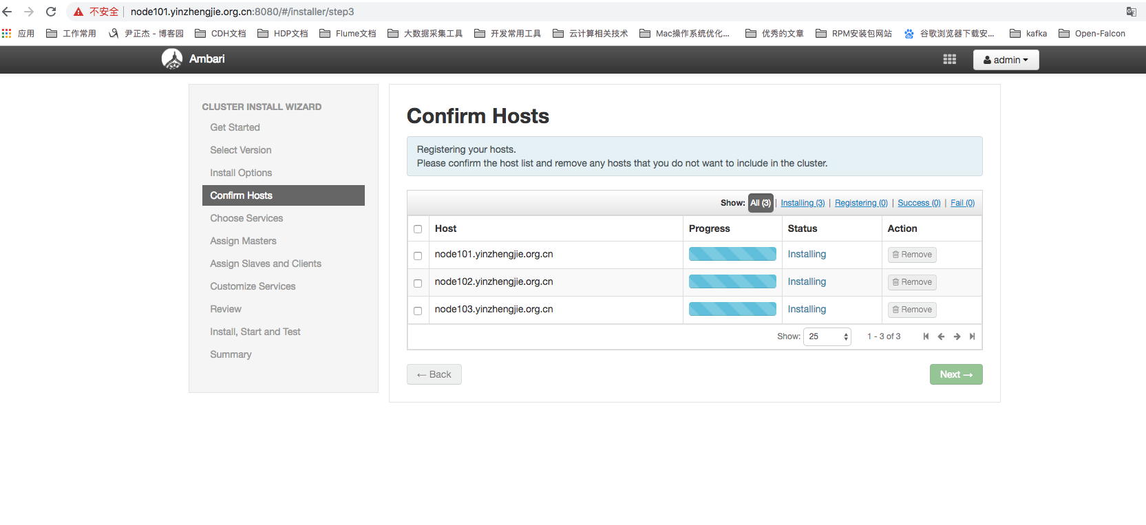This screenshot has height=525, width=1146.
Task: Select Confirm Hosts wizard step
Action: 284,195
